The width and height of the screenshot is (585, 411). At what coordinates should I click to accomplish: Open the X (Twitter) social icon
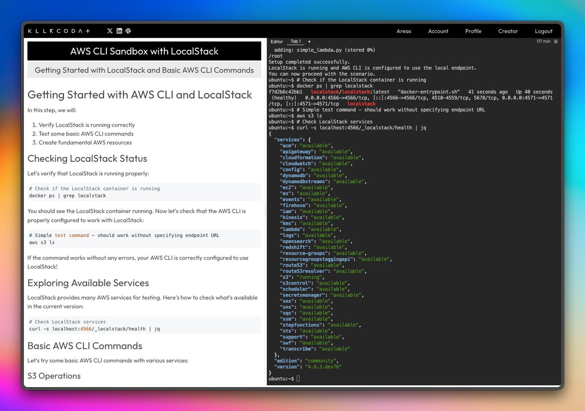(x=110, y=31)
